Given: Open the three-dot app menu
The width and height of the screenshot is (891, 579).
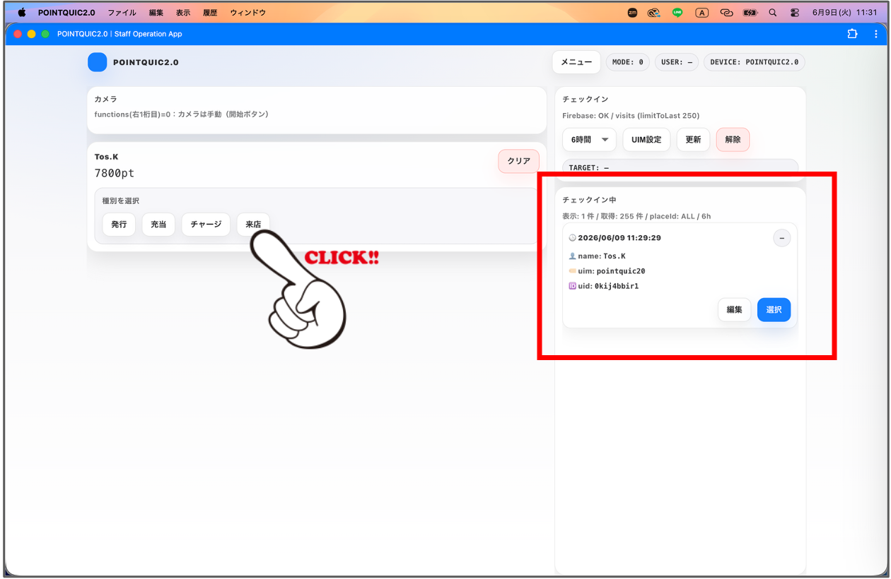Looking at the screenshot, I should [x=876, y=34].
